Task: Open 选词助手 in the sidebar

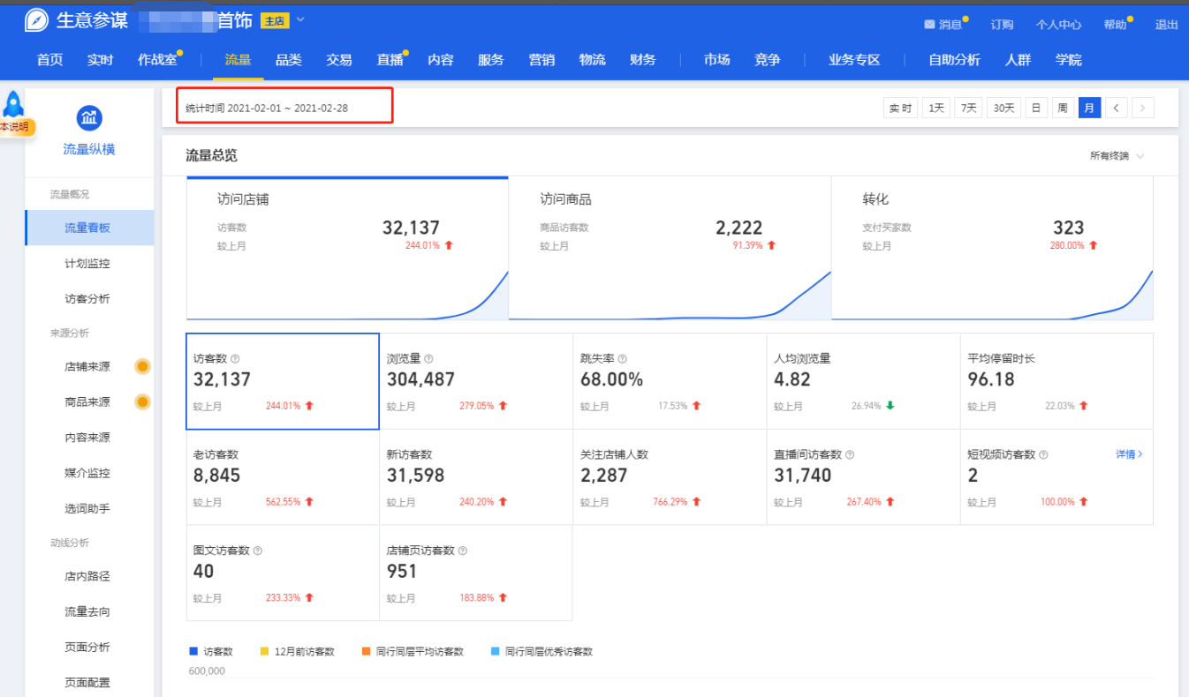Action: click(87, 509)
